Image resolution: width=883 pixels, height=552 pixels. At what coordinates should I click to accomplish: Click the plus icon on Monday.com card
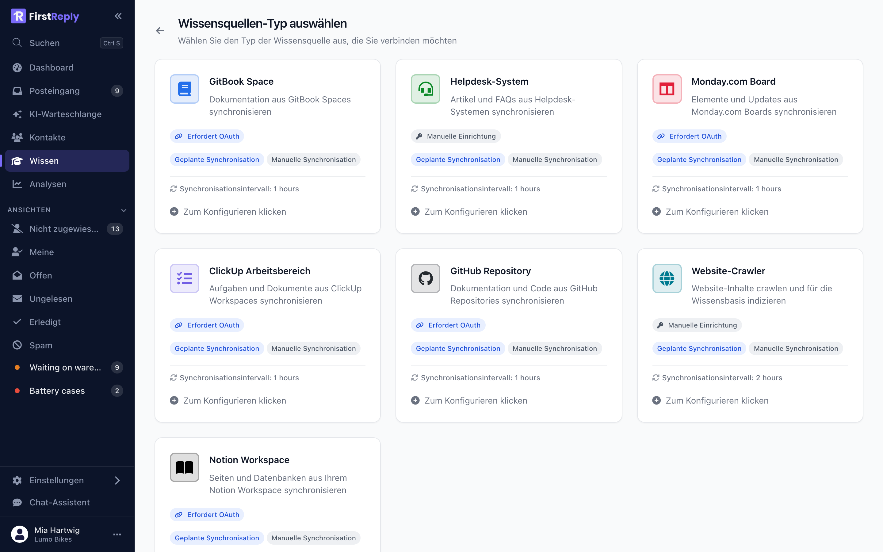point(657,212)
